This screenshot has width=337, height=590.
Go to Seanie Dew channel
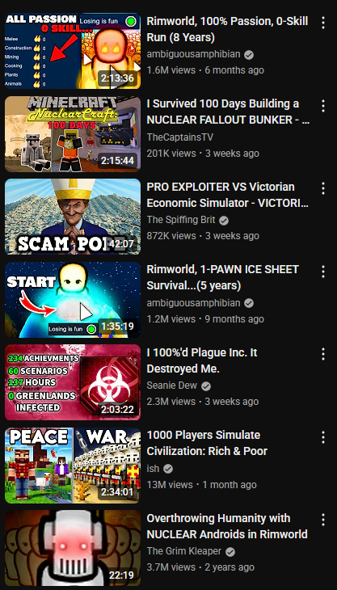point(172,386)
